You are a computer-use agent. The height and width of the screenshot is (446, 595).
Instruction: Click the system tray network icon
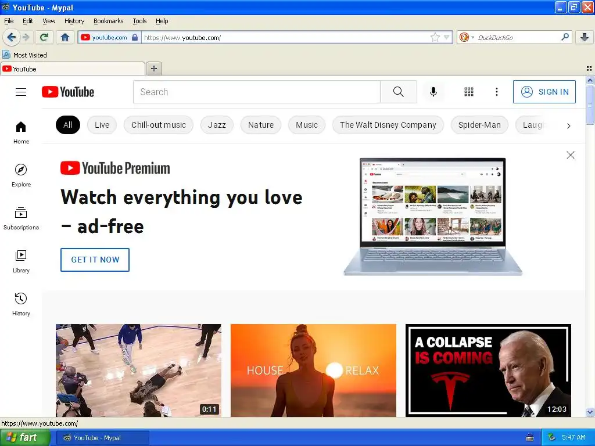(x=552, y=437)
